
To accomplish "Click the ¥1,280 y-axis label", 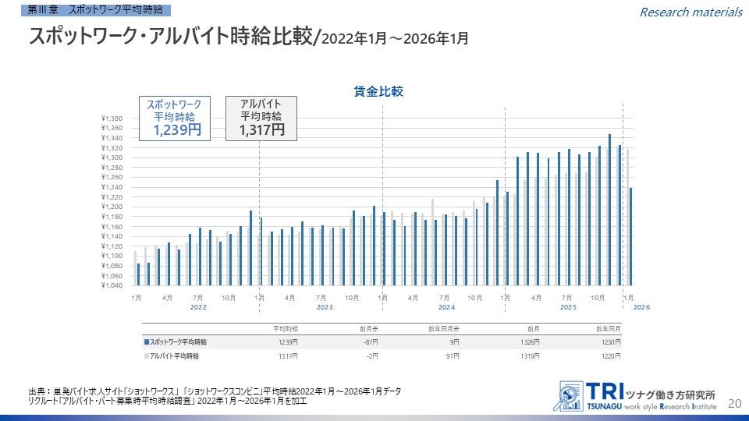I will tap(112, 168).
